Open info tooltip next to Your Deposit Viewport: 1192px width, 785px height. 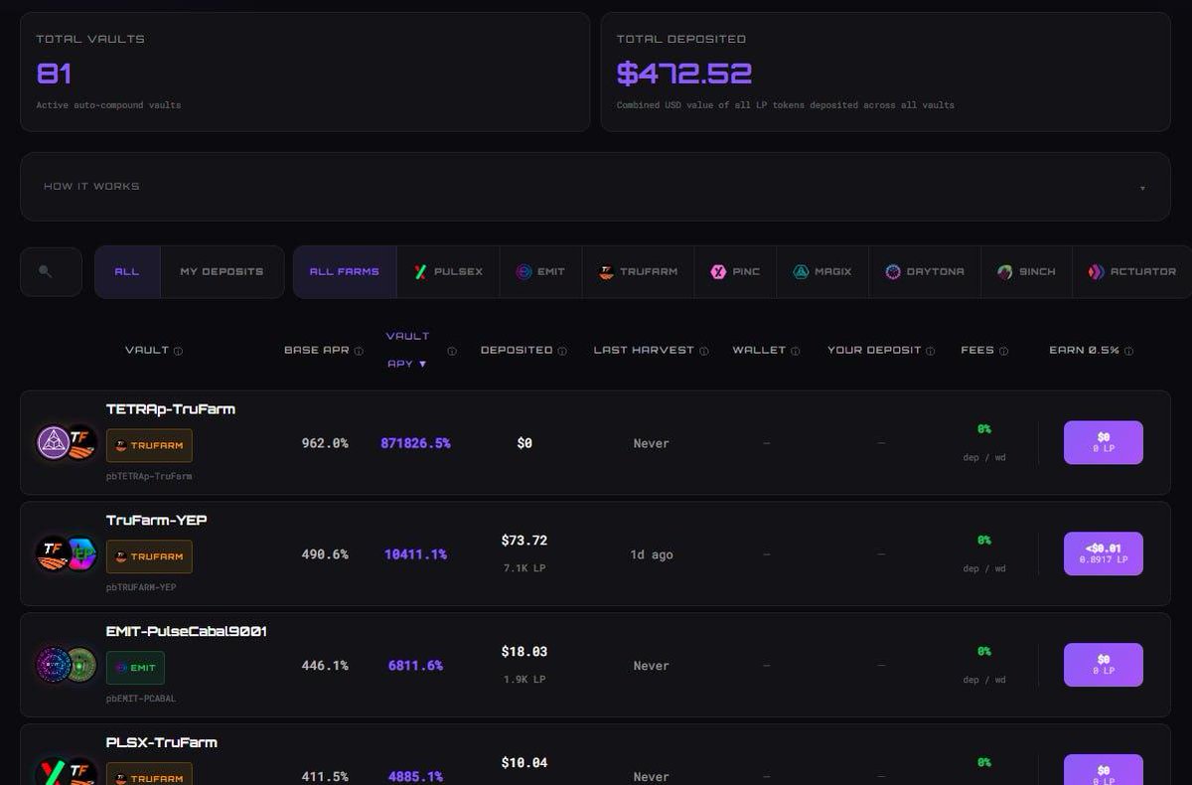click(x=931, y=351)
